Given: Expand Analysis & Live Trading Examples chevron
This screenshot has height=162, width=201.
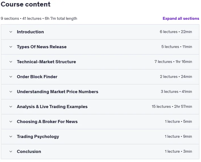Looking at the screenshot, I should point(11,106).
